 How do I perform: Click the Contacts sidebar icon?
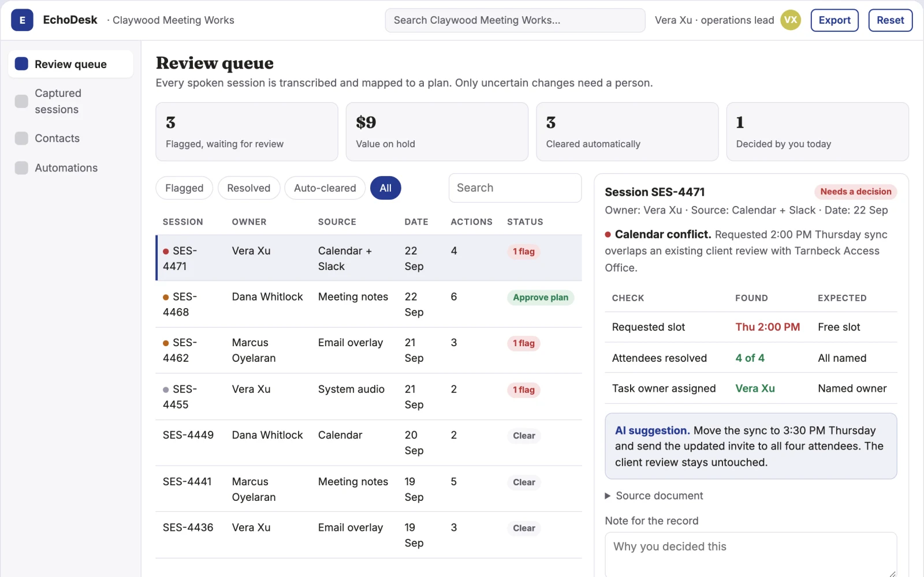(x=21, y=138)
